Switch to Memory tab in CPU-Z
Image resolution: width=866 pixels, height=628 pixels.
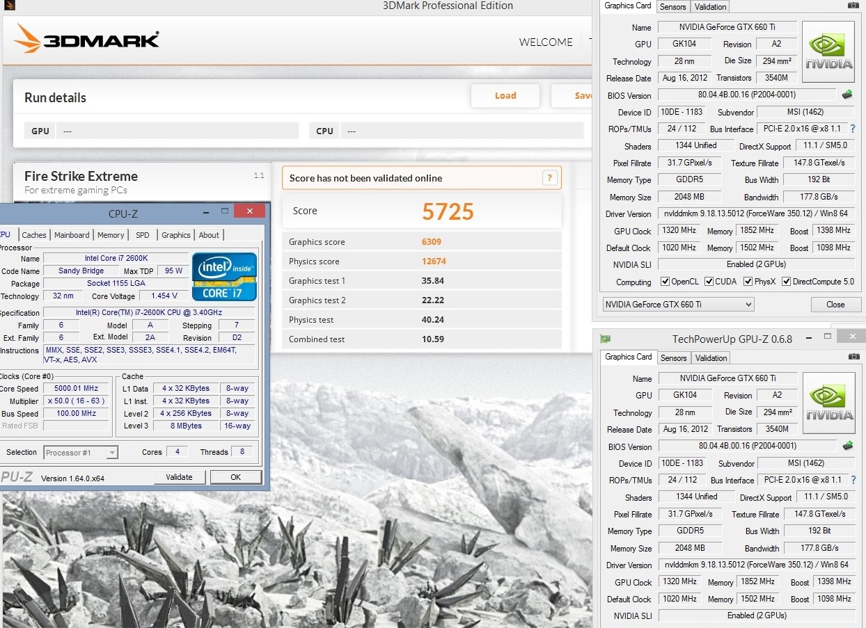click(x=111, y=235)
